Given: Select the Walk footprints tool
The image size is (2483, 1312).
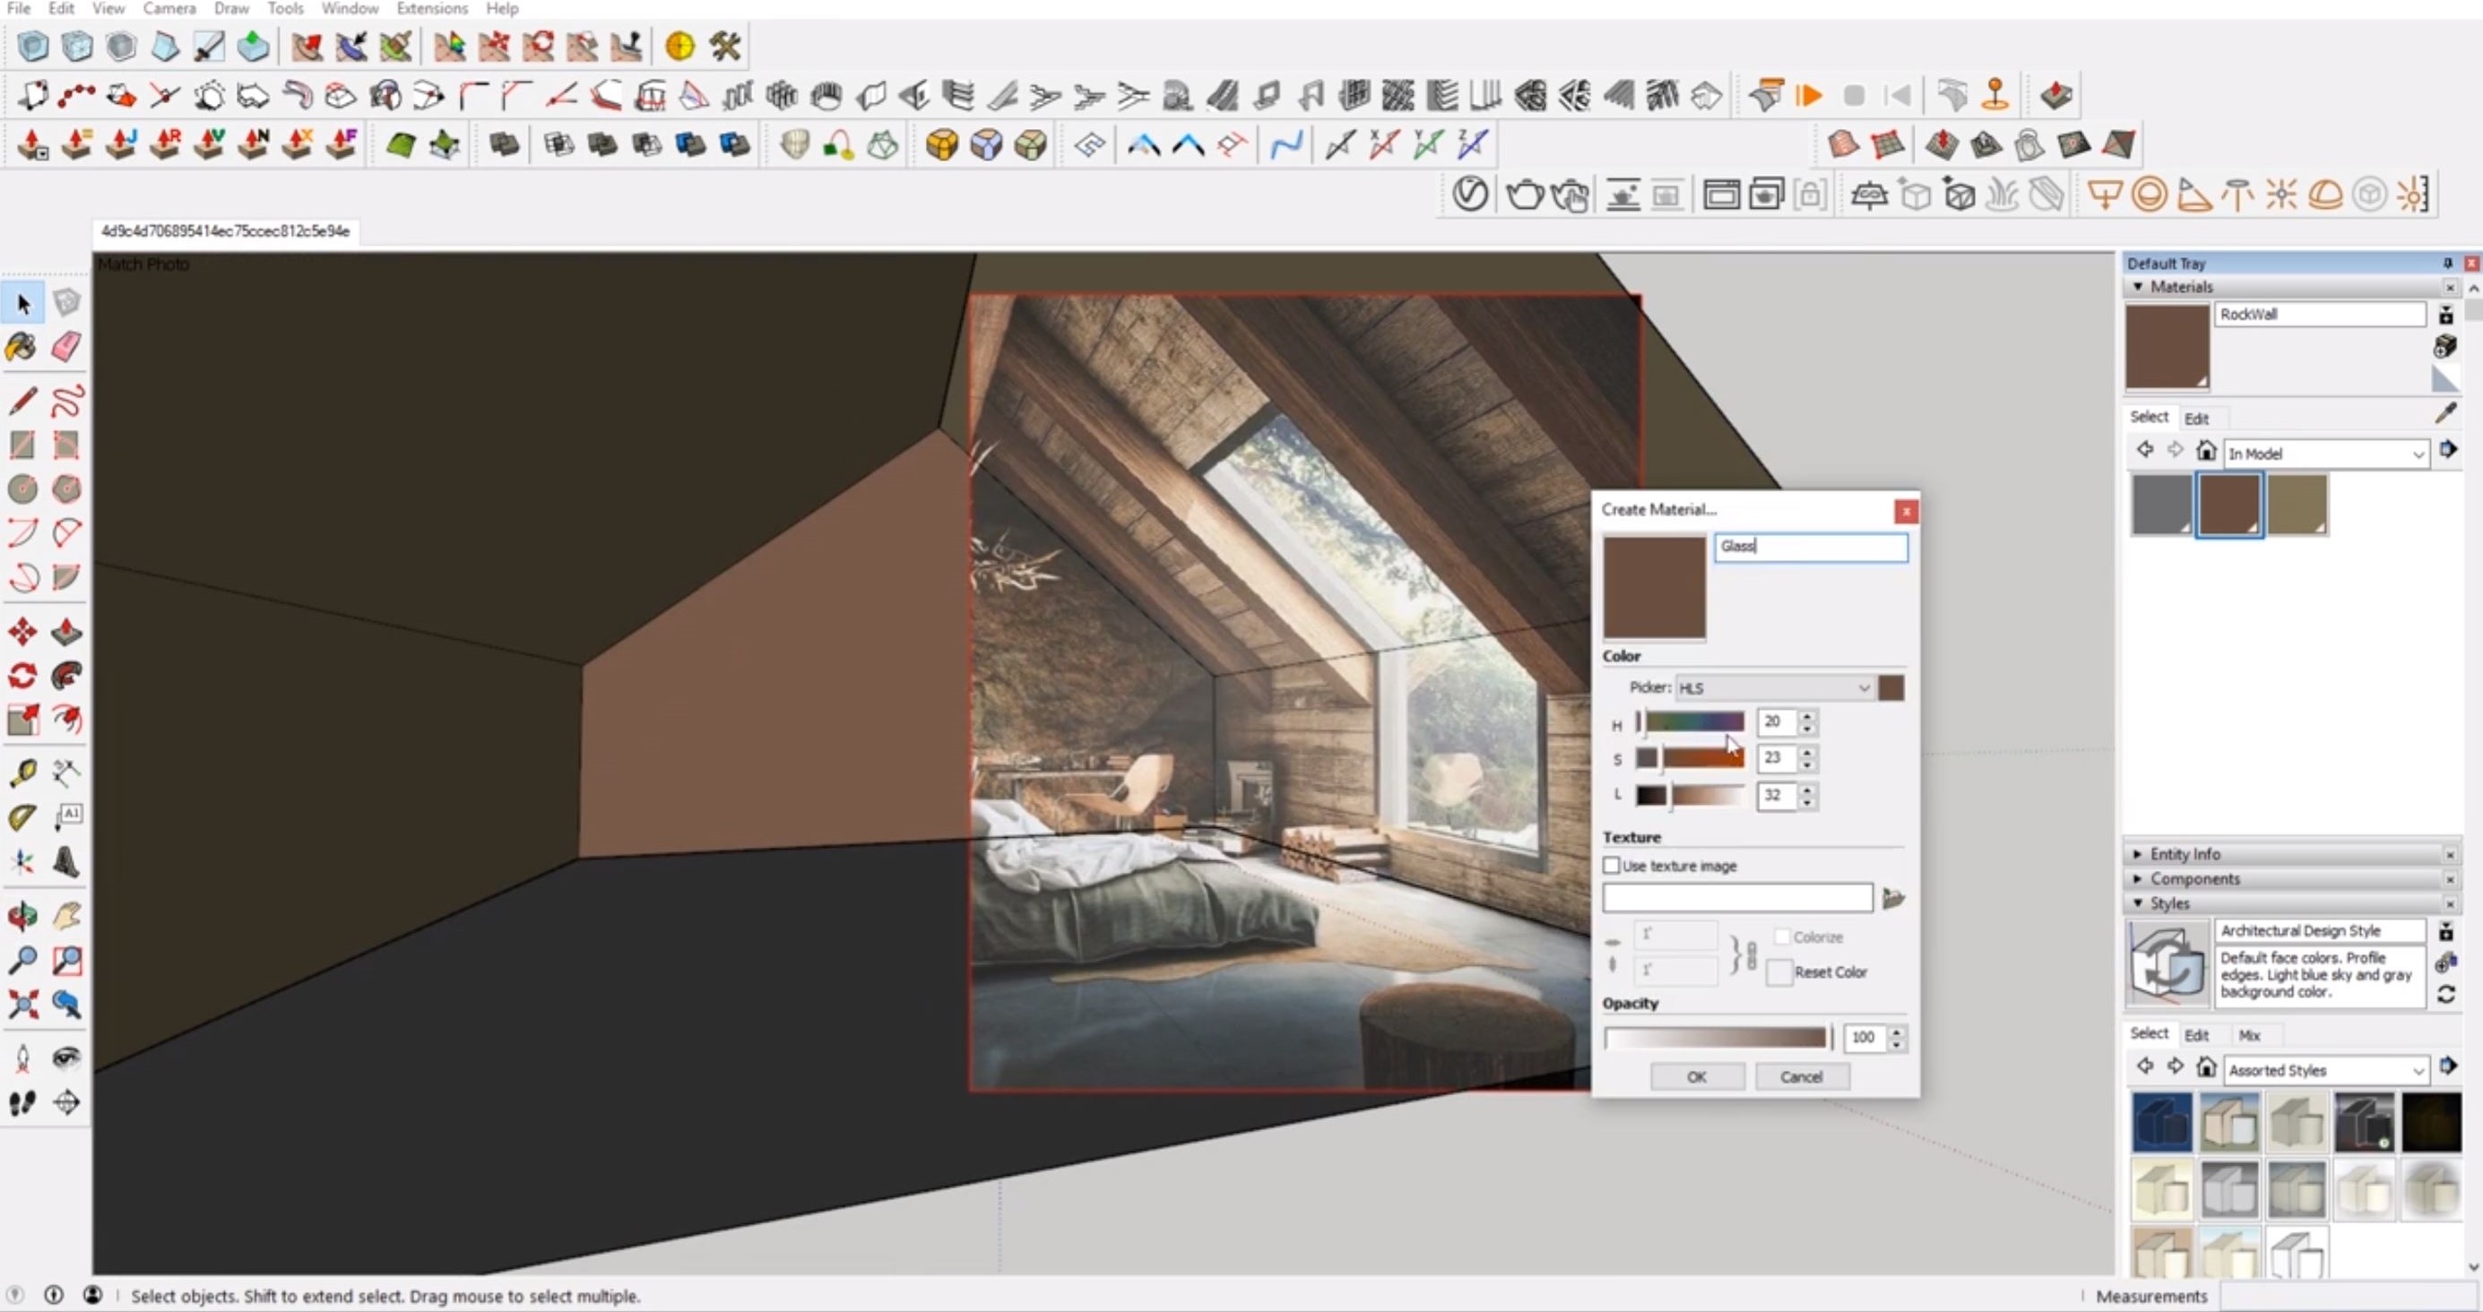Looking at the screenshot, I should 22,1103.
